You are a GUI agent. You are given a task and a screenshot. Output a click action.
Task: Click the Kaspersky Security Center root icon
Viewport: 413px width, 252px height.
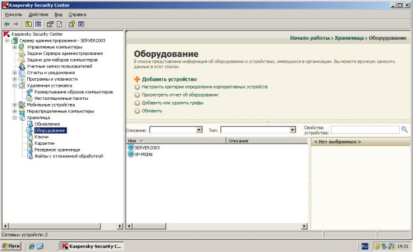coord(7,34)
